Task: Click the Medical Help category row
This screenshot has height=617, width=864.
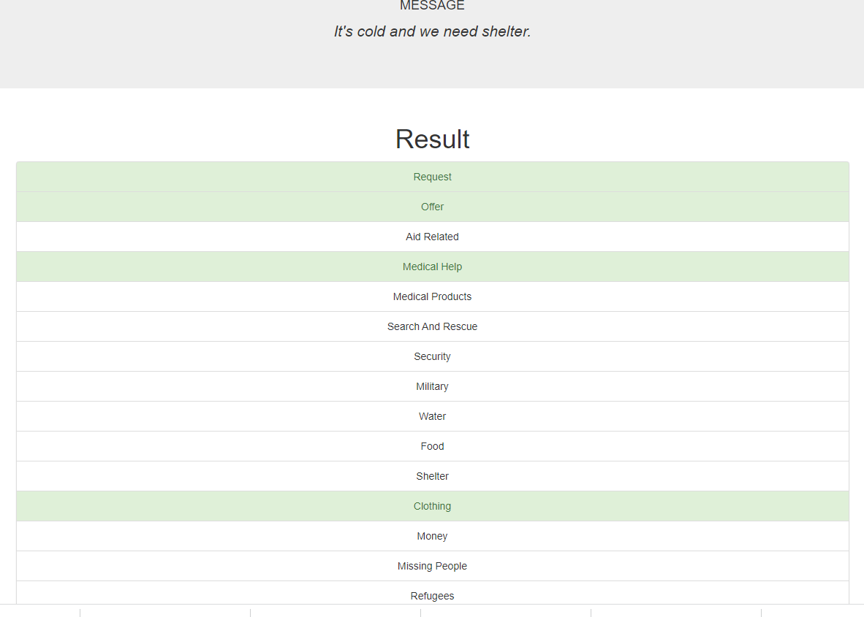Action: pos(432,267)
